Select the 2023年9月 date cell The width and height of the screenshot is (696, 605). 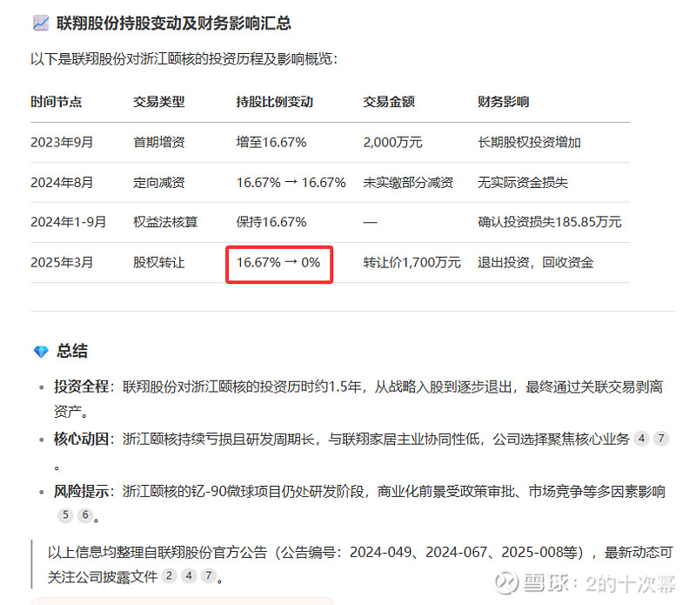pos(62,142)
